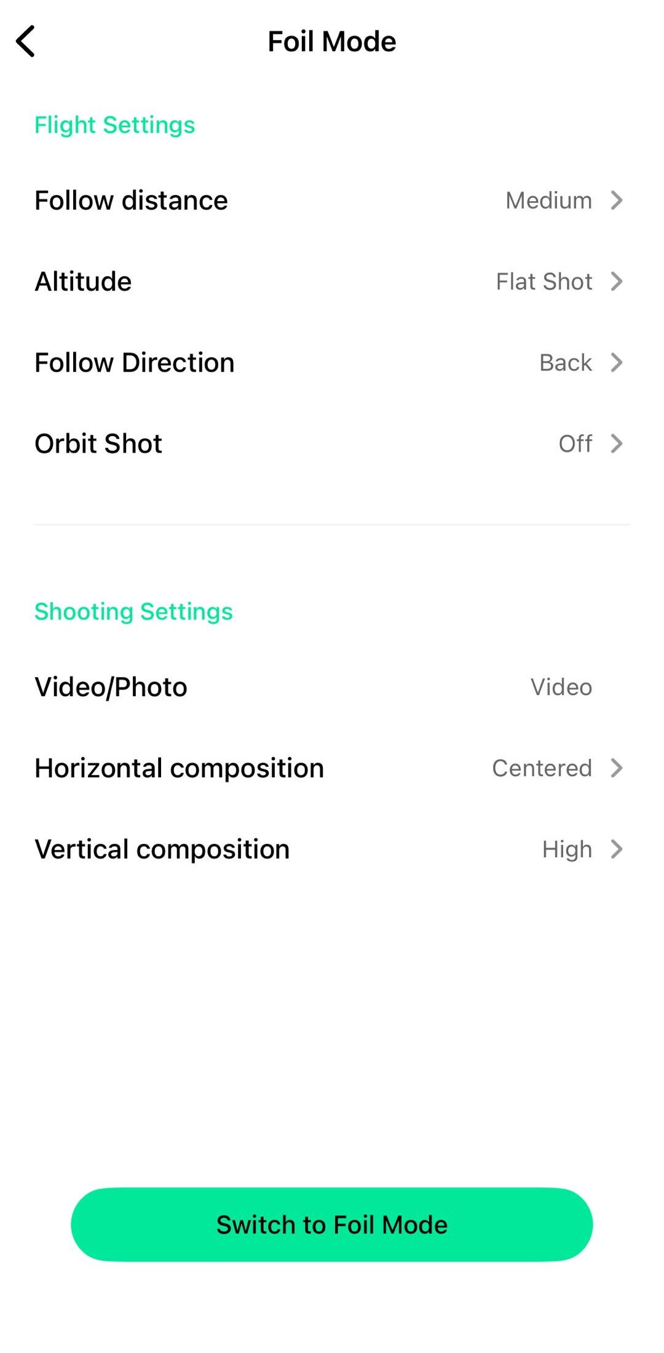This screenshot has width=664, height=1353.
Task: Tap the Medium follow distance value
Action: (549, 200)
